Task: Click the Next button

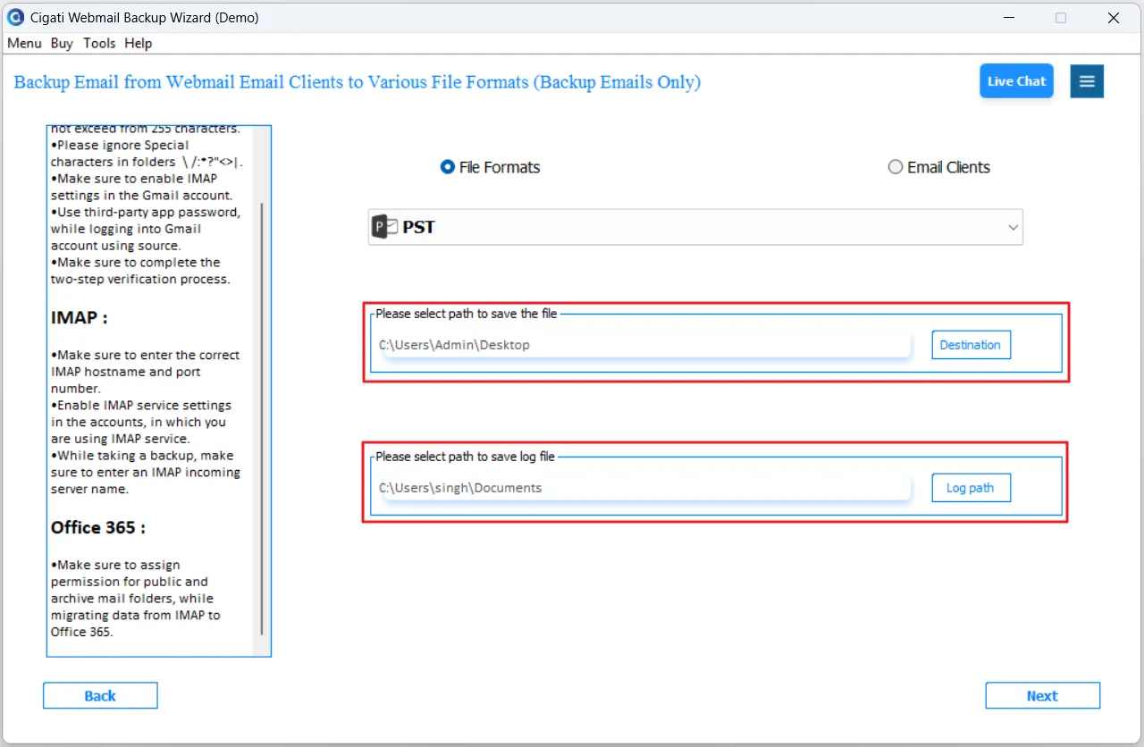Action: [1042, 696]
